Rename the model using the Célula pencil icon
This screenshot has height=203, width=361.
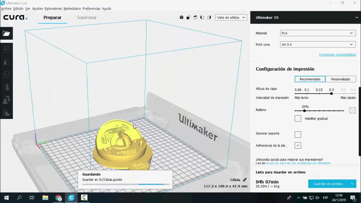(x=244, y=180)
